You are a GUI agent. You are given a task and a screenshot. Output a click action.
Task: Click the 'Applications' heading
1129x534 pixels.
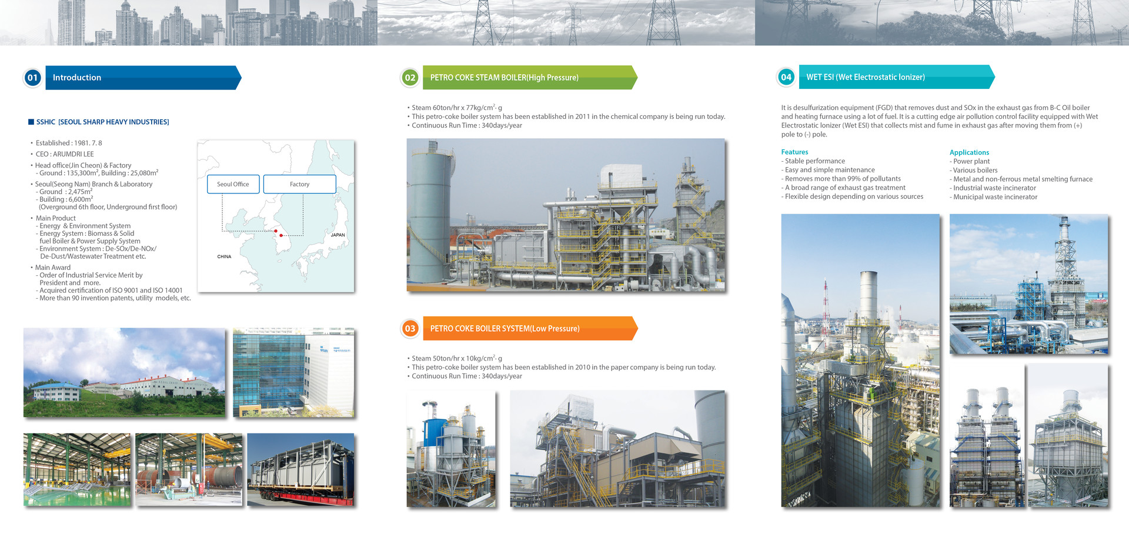pos(970,152)
